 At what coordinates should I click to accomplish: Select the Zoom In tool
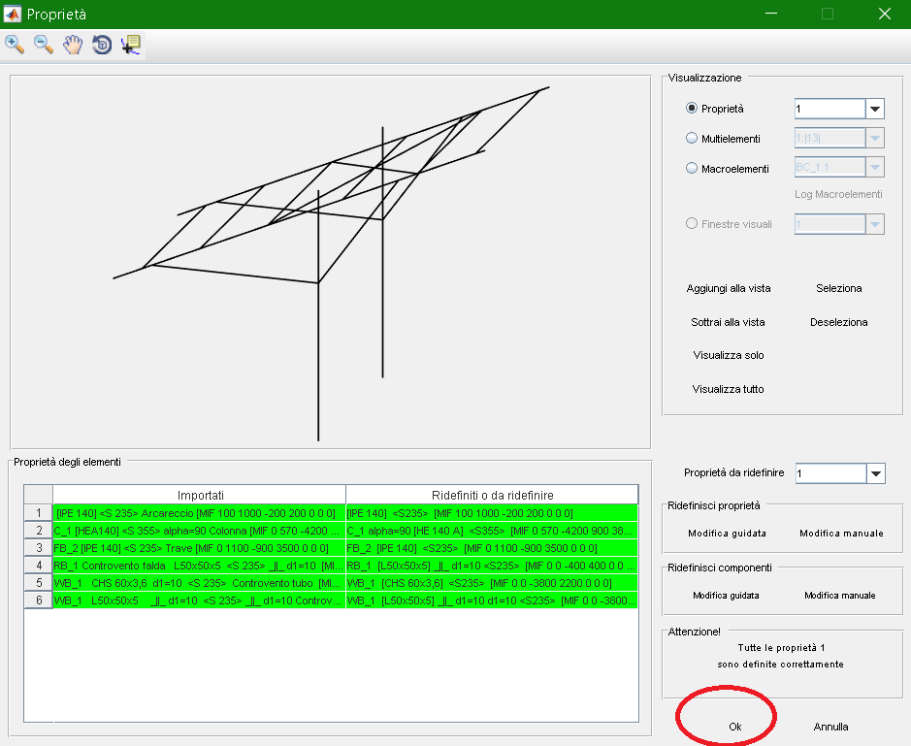pyautogui.click(x=15, y=45)
